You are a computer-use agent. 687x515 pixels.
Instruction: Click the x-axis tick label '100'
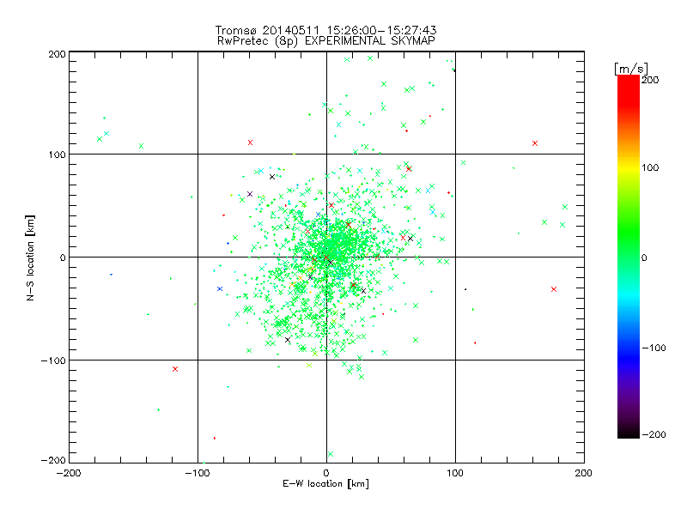click(455, 473)
